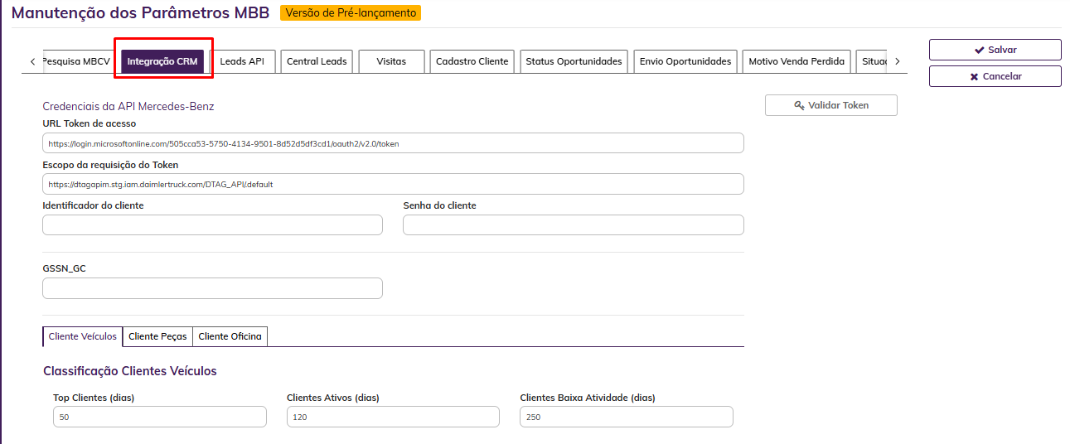Click the Identificador do cliente label
This screenshot has height=444, width=1070.
click(x=93, y=205)
